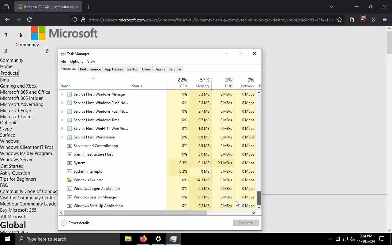Switch to the Details tab
The height and width of the screenshot is (245, 392).
160,69
